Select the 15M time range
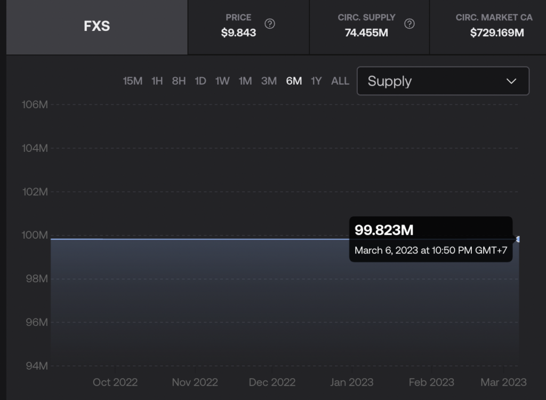Viewport: 546px width, 400px height. [133, 81]
